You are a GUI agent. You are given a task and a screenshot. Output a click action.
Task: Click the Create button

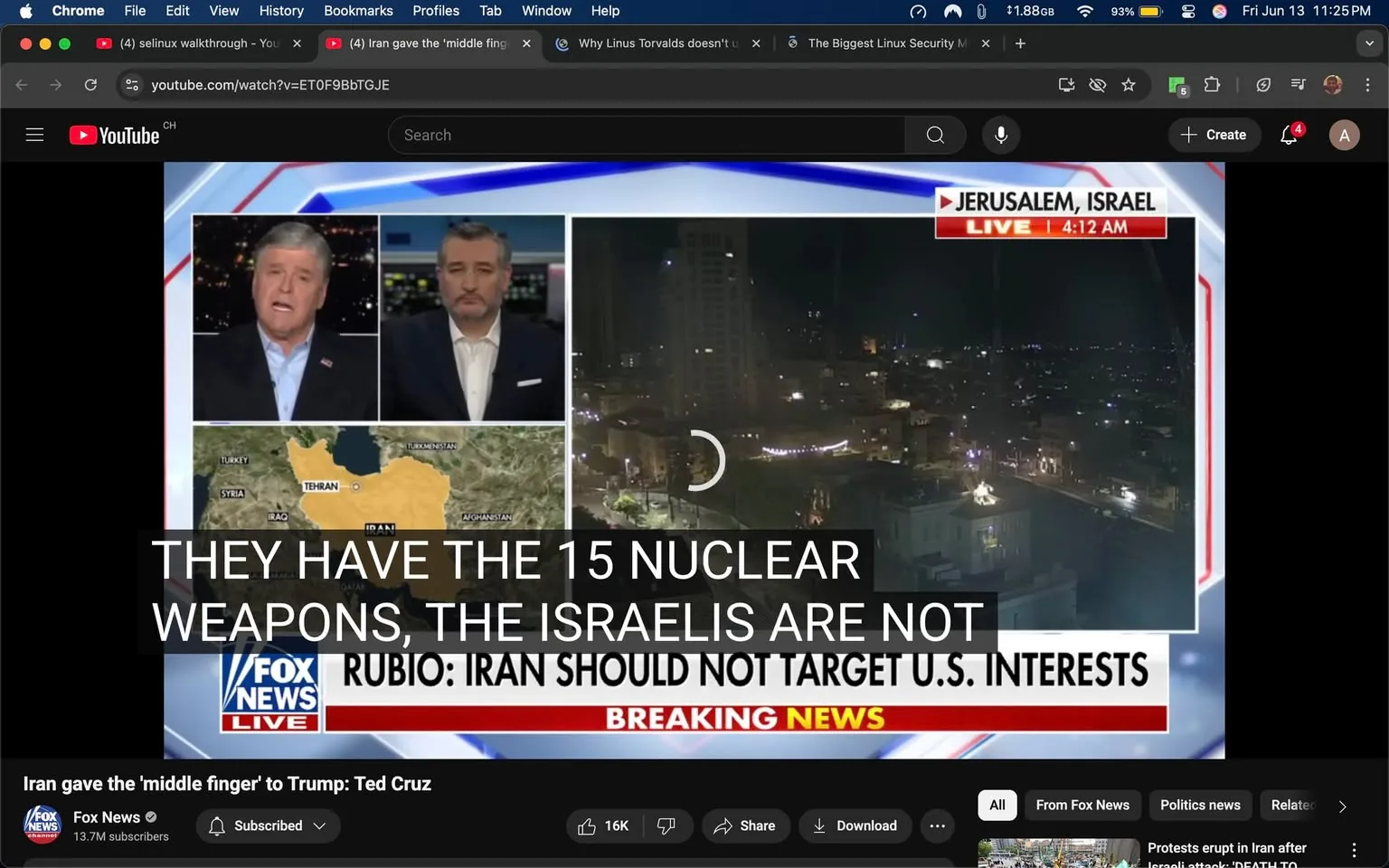pos(1214,135)
